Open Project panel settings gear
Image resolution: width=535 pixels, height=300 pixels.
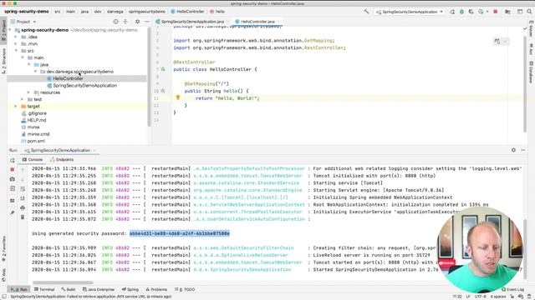tap(137, 22)
